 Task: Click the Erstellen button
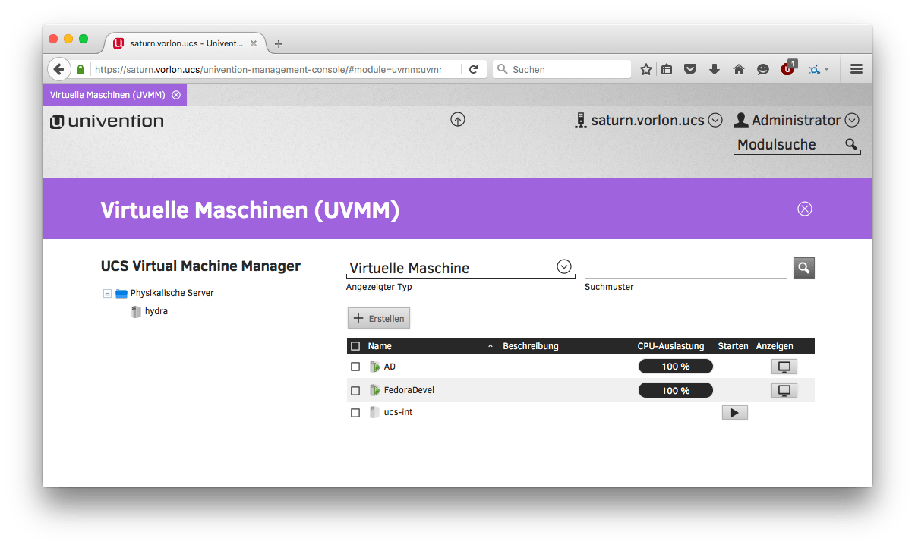click(379, 319)
